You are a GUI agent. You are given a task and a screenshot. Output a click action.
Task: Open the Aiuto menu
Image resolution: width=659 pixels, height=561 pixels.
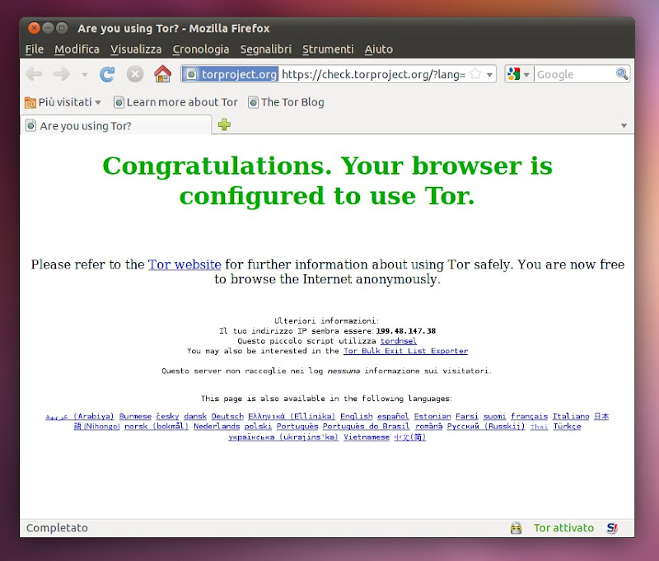pyautogui.click(x=379, y=49)
